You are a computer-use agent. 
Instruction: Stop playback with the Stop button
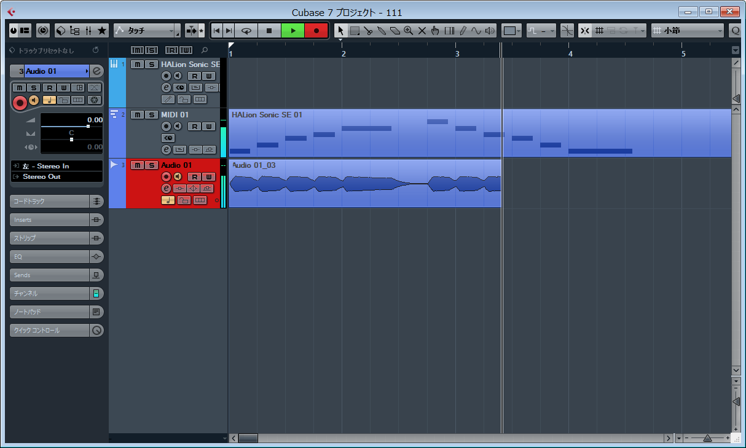pos(269,30)
